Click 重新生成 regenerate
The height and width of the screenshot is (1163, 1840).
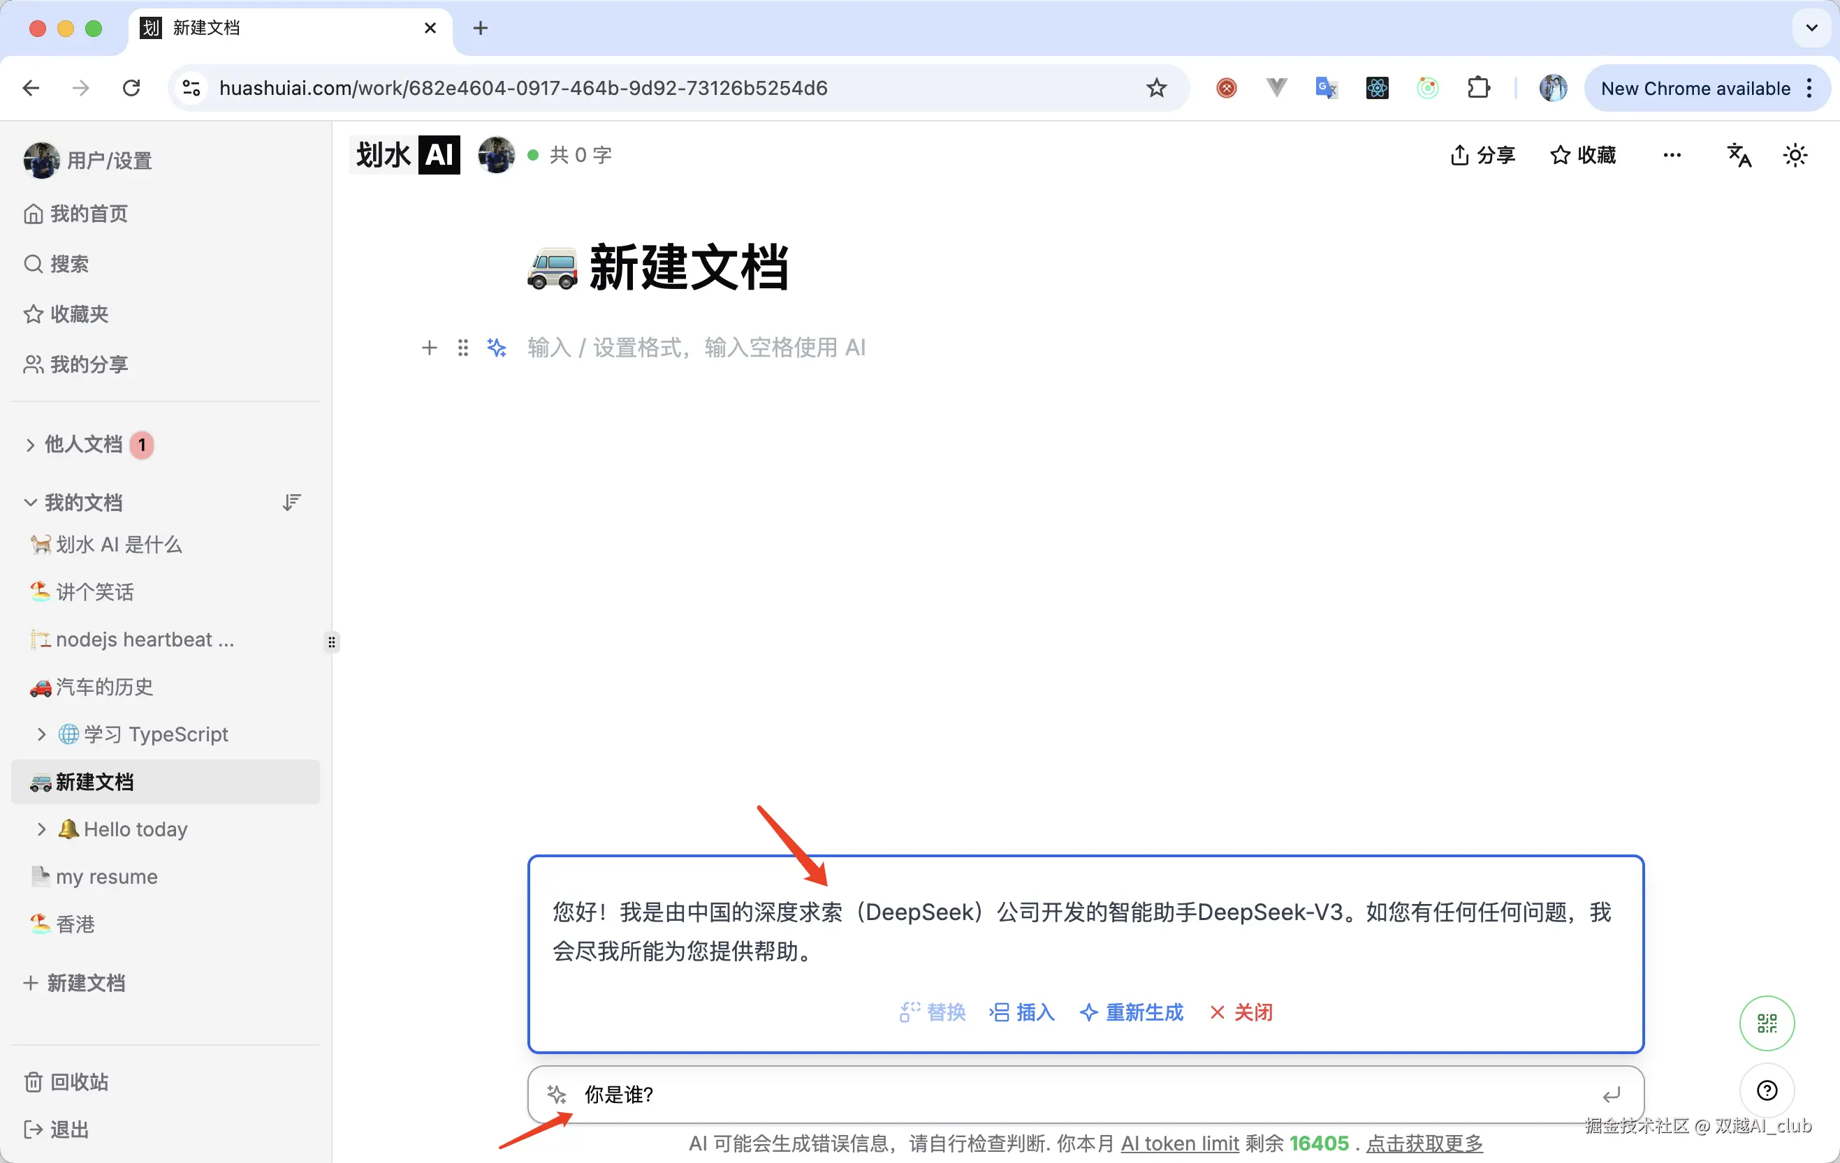(x=1132, y=1013)
